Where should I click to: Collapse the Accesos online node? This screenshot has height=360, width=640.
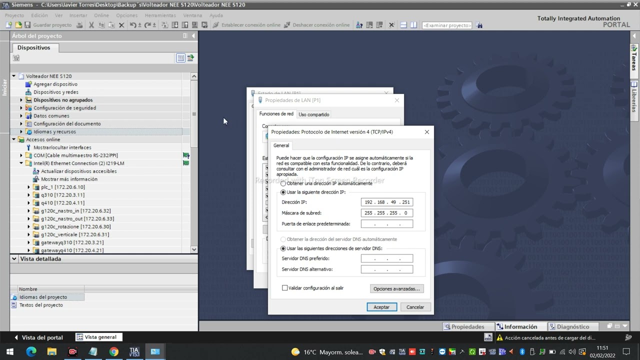tap(14, 139)
